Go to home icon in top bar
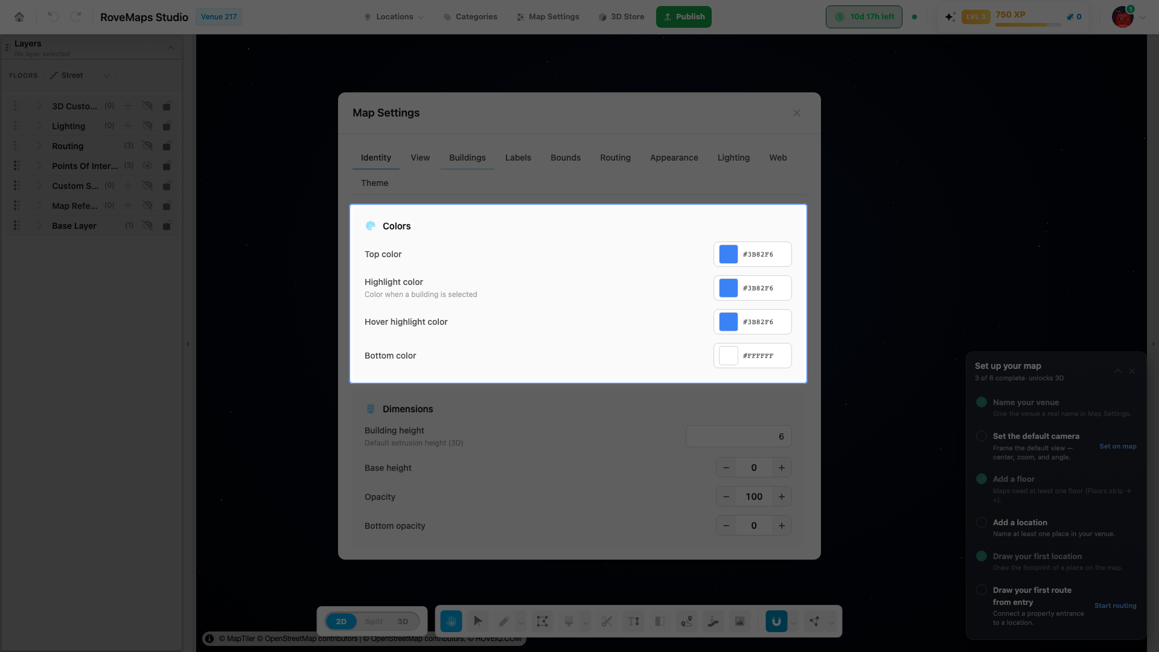The width and height of the screenshot is (1159, 652). pos(19,17)
